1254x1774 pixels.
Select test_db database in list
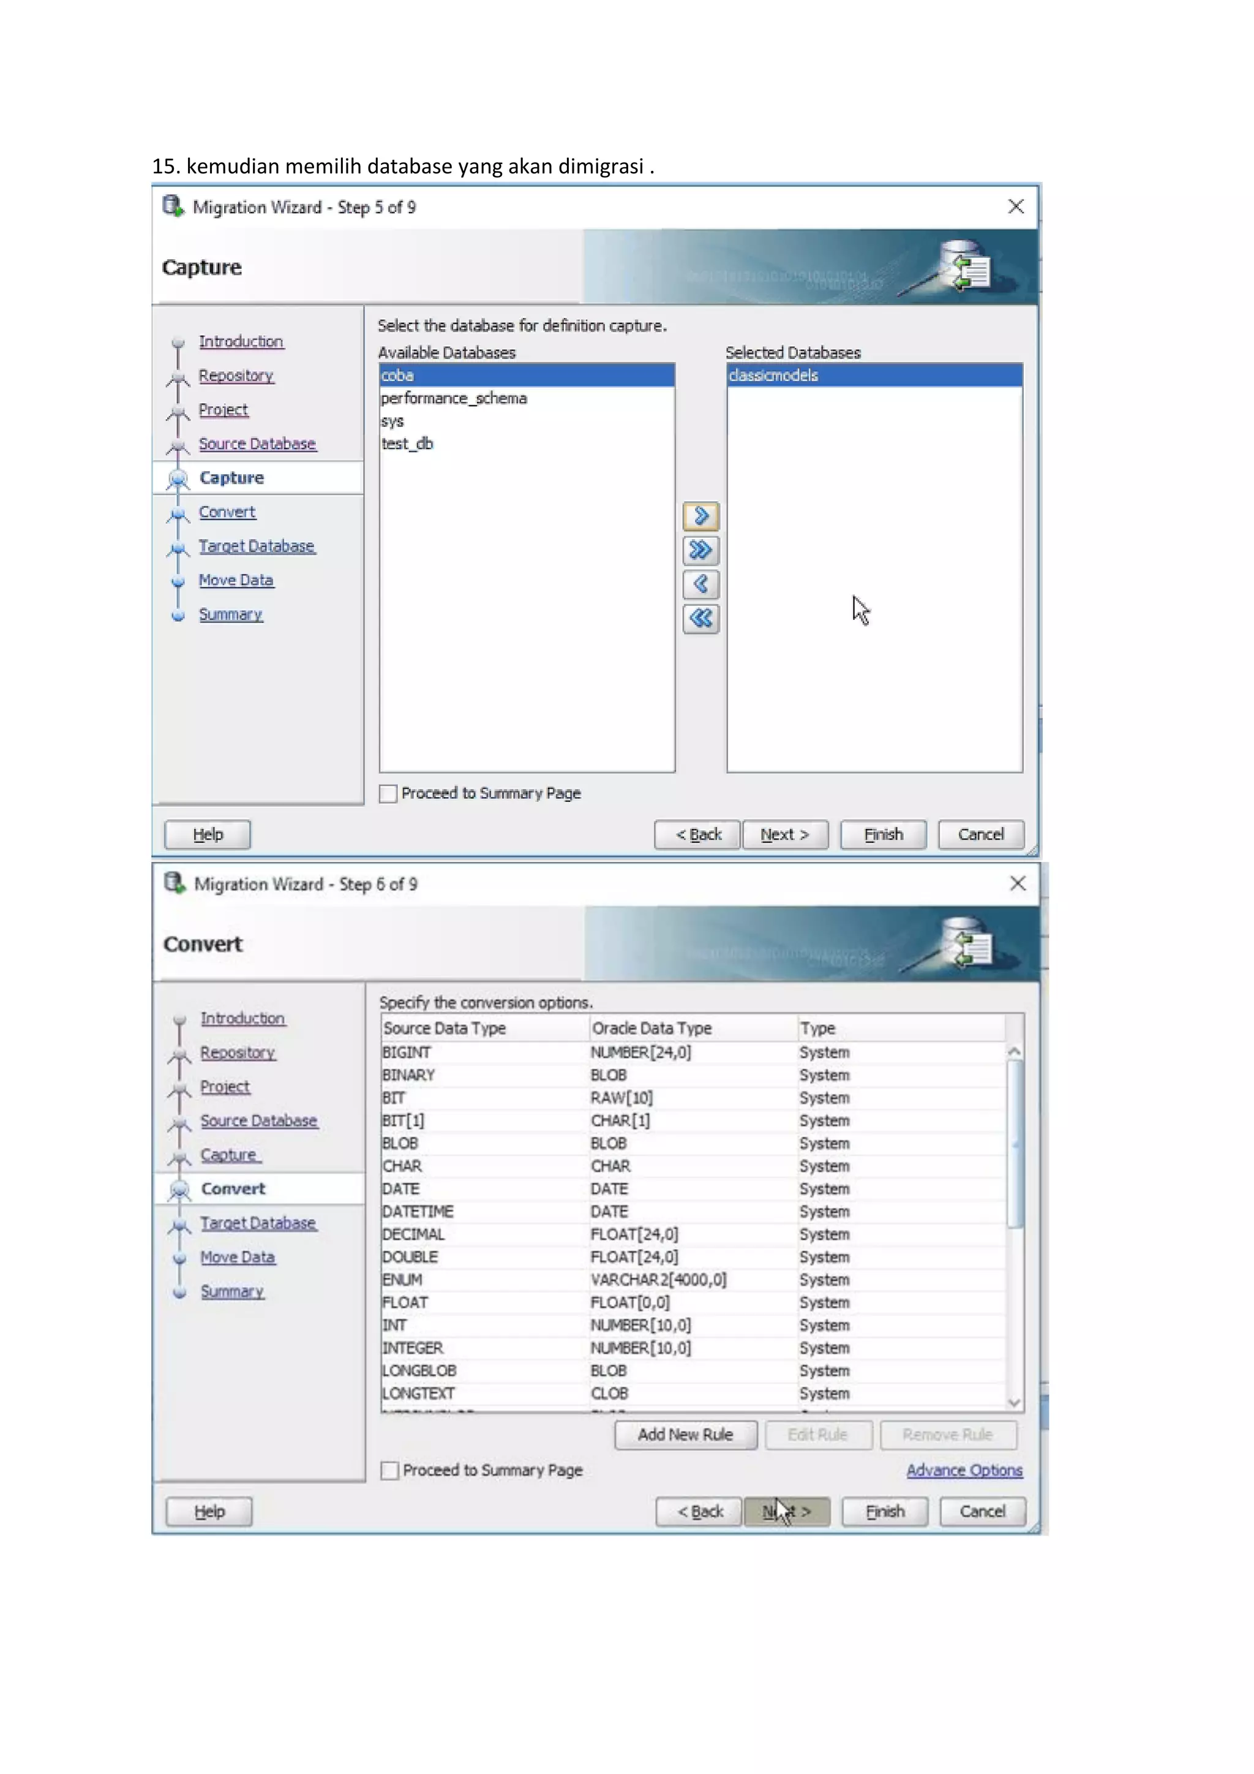click(x=527, y=443)
